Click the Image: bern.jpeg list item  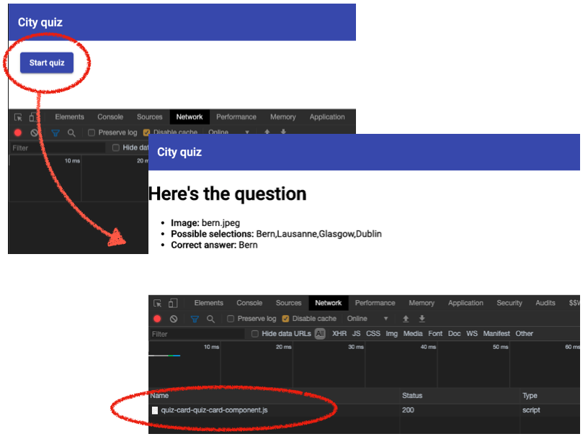point(205,223)
